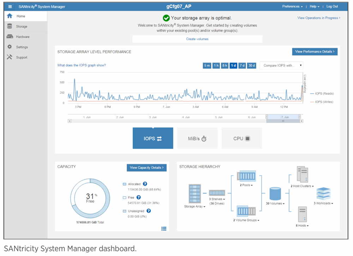Viewport: 353px width, 256px height.
Task: Open the Compare IOPS with dropdown
Action: point(281,66)
